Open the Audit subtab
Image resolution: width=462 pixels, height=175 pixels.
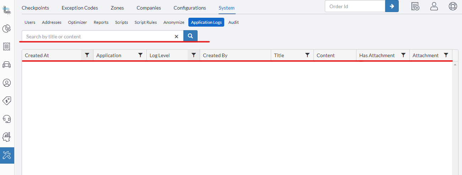[x=233, y=22]
